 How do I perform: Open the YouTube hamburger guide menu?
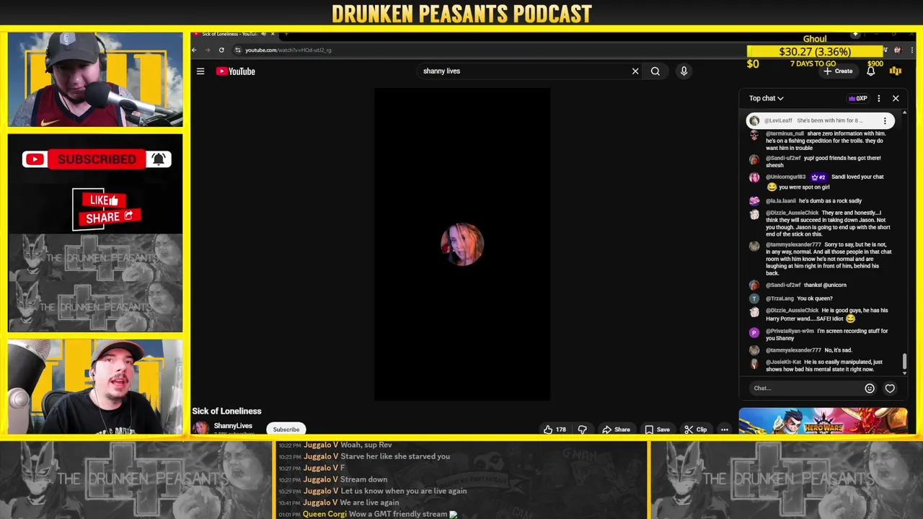pyautogui.click(x=200, y=71)
